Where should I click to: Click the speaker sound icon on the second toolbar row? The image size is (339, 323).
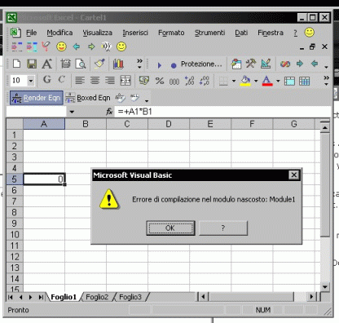[x=106, y=46]
